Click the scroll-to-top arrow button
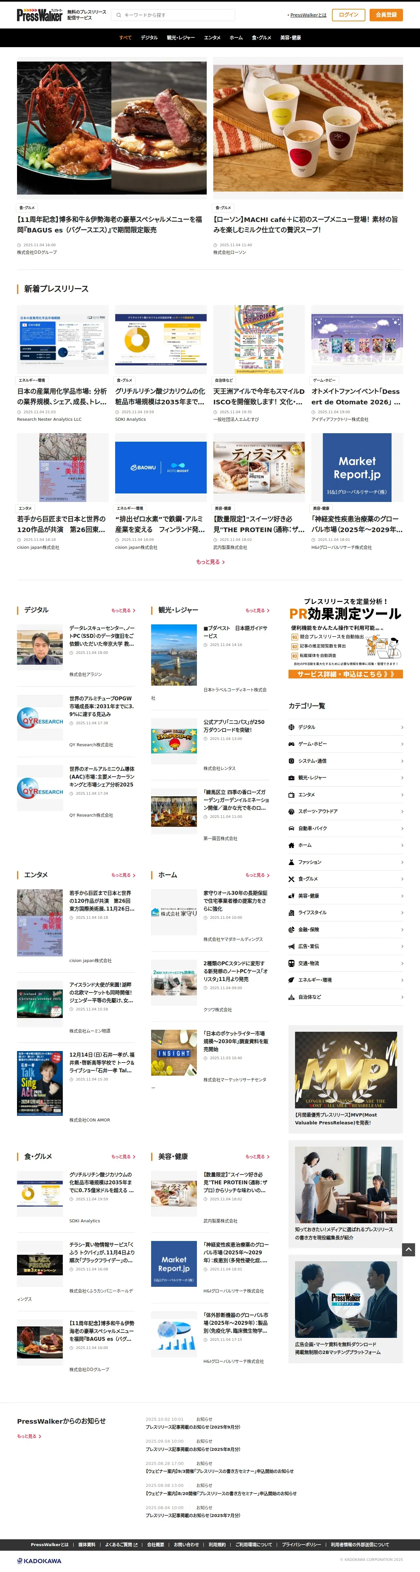Screen dimensions: 420x1572 click(x=409, y=1250)
